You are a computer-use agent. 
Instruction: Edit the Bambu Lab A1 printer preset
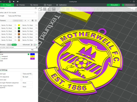[36, 12]
